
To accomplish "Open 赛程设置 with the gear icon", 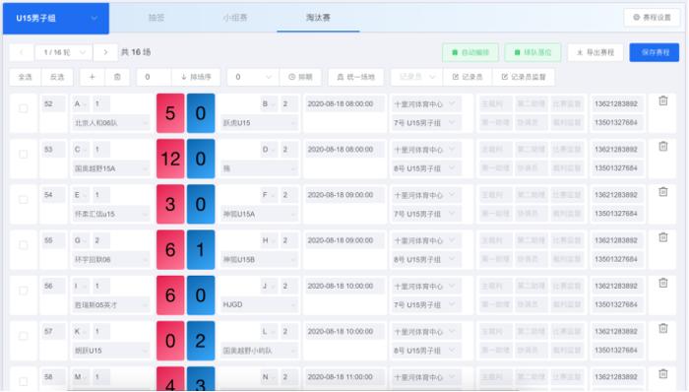I will (652, 18).
